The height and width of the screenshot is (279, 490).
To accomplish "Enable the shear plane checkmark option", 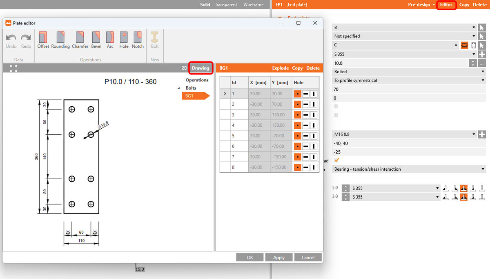I will point(336,160).
